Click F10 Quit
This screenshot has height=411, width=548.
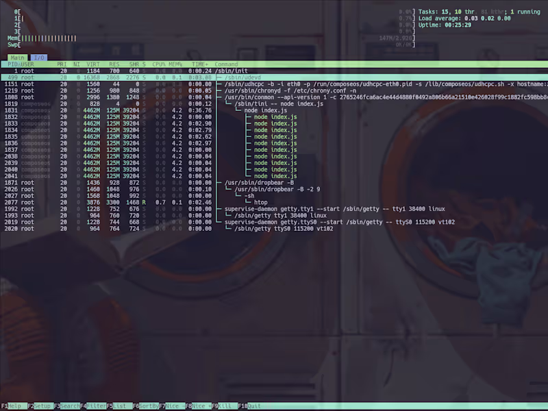(249, 406)
